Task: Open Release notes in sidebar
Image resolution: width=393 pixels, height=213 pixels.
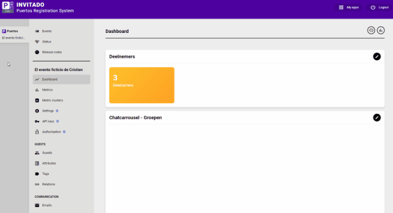Action: pyautogui.click(x=61, y=52)
